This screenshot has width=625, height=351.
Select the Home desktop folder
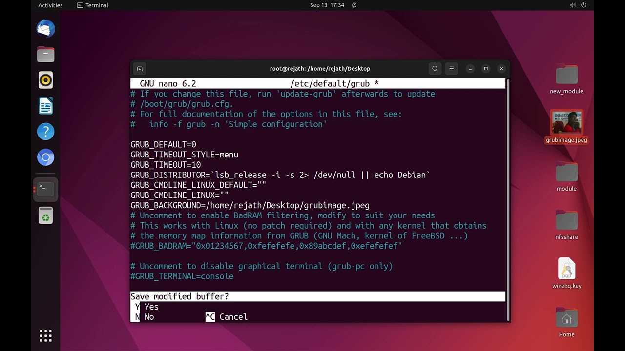click(x=566, y=323)
